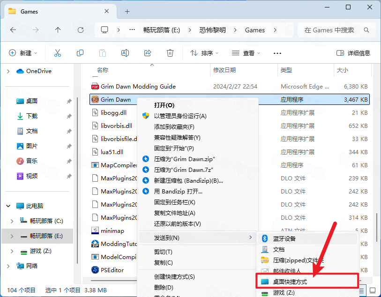The height and width of the screenshot is (297, 381).
Task: Choose Create shortcut (创建快捷方式)
Action: pyautogui.click(x=198, y=276)
